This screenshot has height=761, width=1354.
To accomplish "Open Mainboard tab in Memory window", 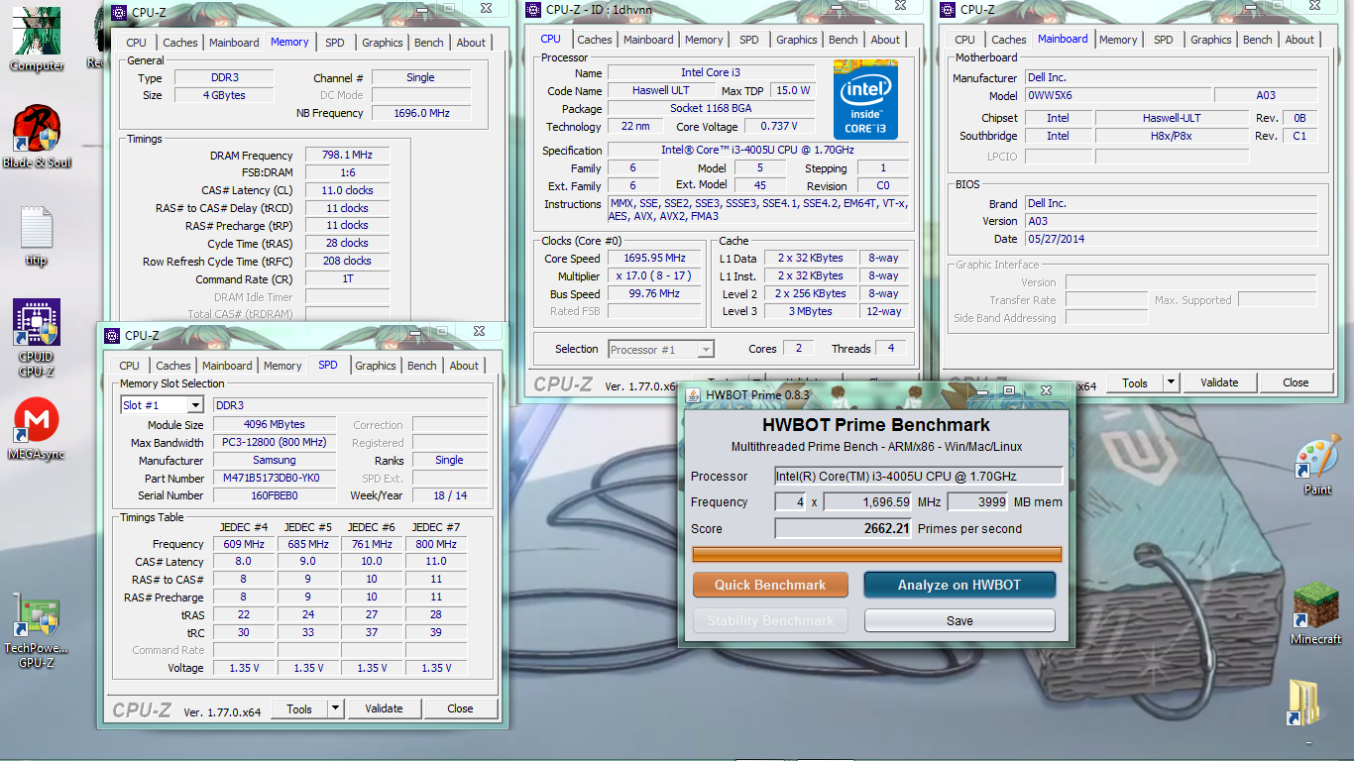I will pyautogui.click(x=234, y=43).
